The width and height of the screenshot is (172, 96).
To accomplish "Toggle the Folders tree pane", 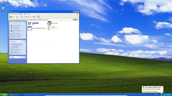I will (x=33, y=17).
